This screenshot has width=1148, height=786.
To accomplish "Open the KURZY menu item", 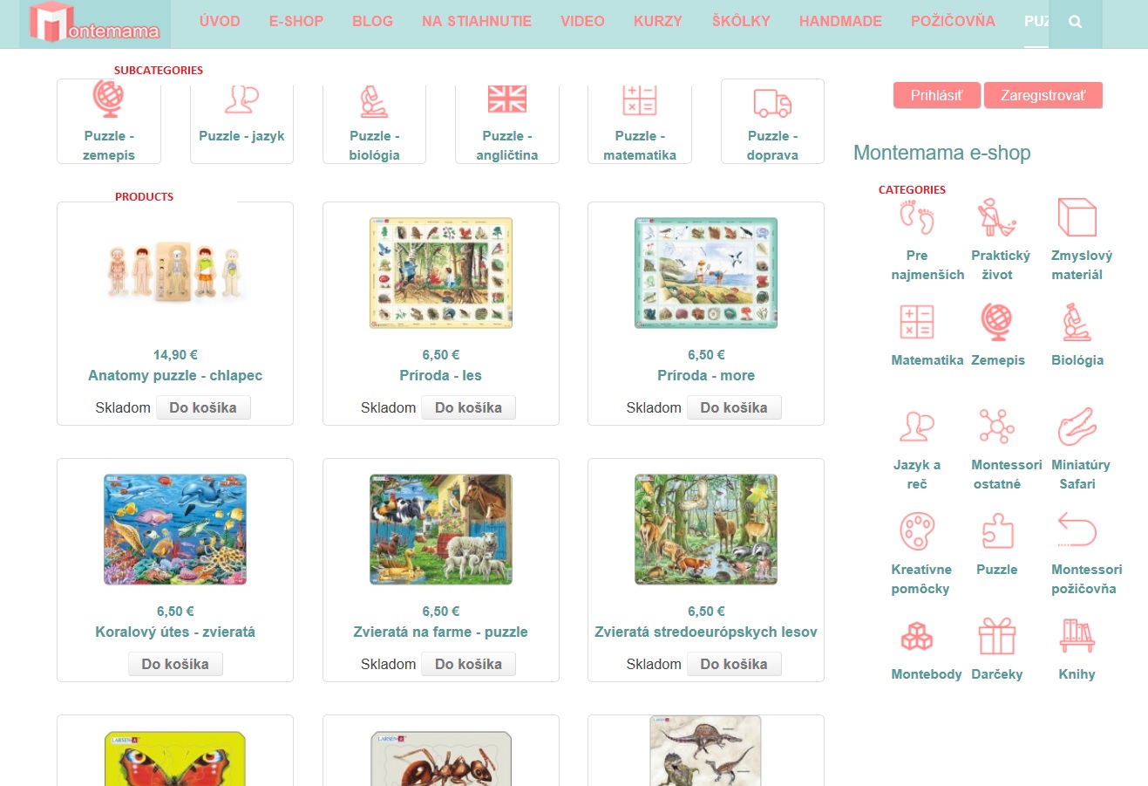I will tap(658, 21).
